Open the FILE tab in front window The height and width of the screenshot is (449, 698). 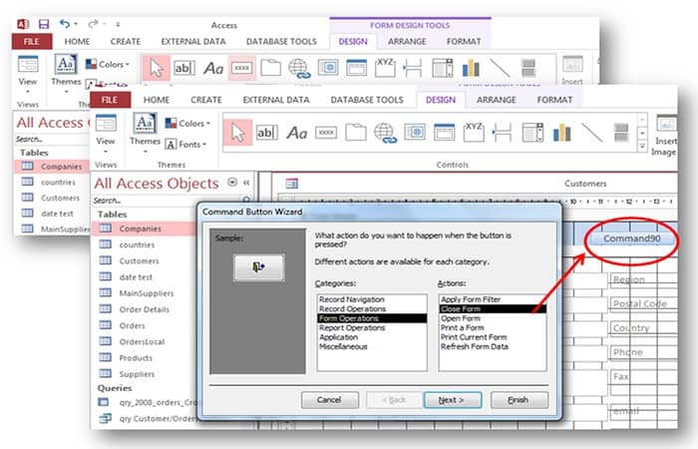tap(110, 100)
